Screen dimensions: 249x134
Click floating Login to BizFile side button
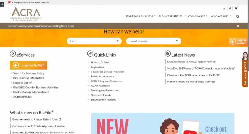(238, 42)
